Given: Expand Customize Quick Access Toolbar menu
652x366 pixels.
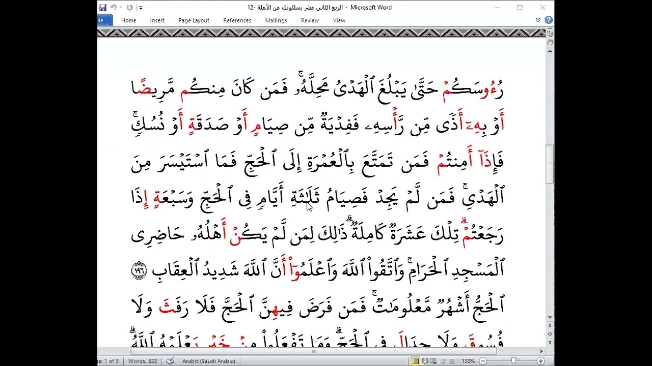Looking at the screenshot, I should tap(141, 8).
